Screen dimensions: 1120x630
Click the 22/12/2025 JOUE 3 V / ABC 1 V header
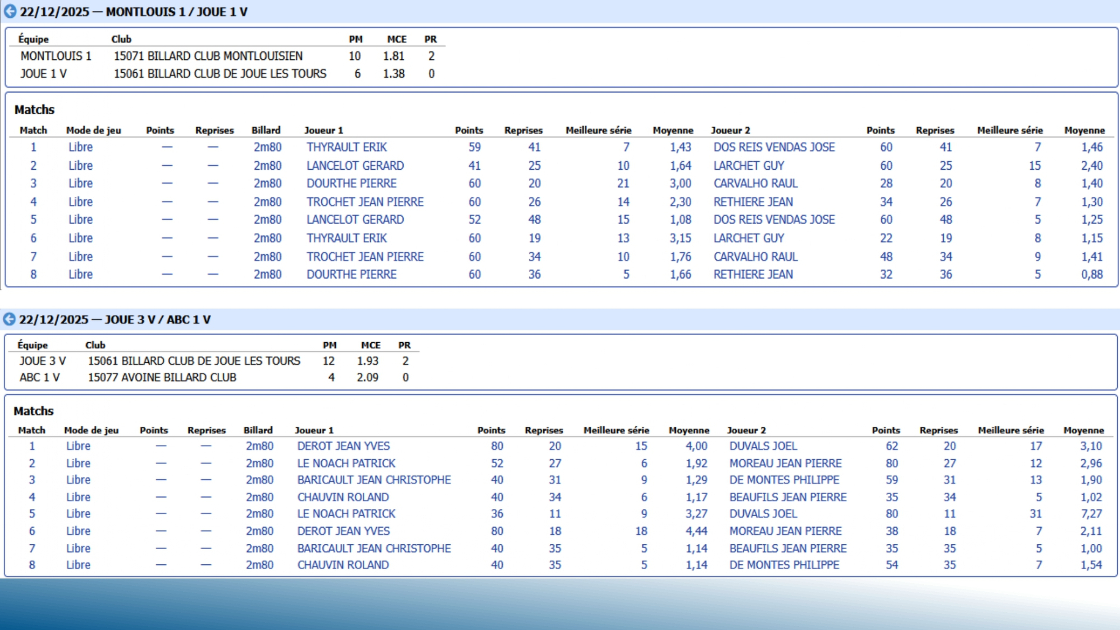tap(115, 320)
